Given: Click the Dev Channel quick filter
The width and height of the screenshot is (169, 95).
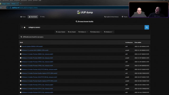Looking at the screenshot, I should (72, 32).
